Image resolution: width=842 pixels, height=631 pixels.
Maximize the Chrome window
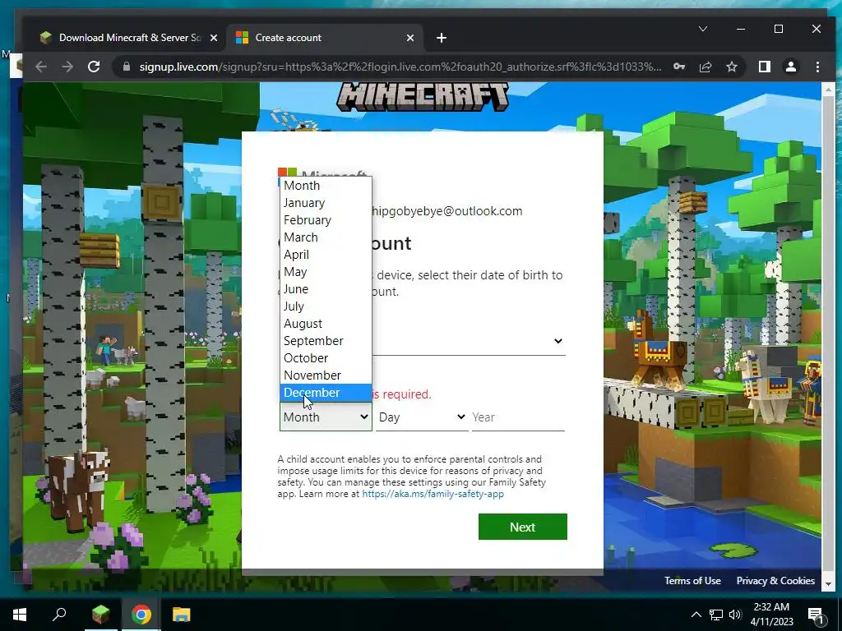[x=779, y=29]
